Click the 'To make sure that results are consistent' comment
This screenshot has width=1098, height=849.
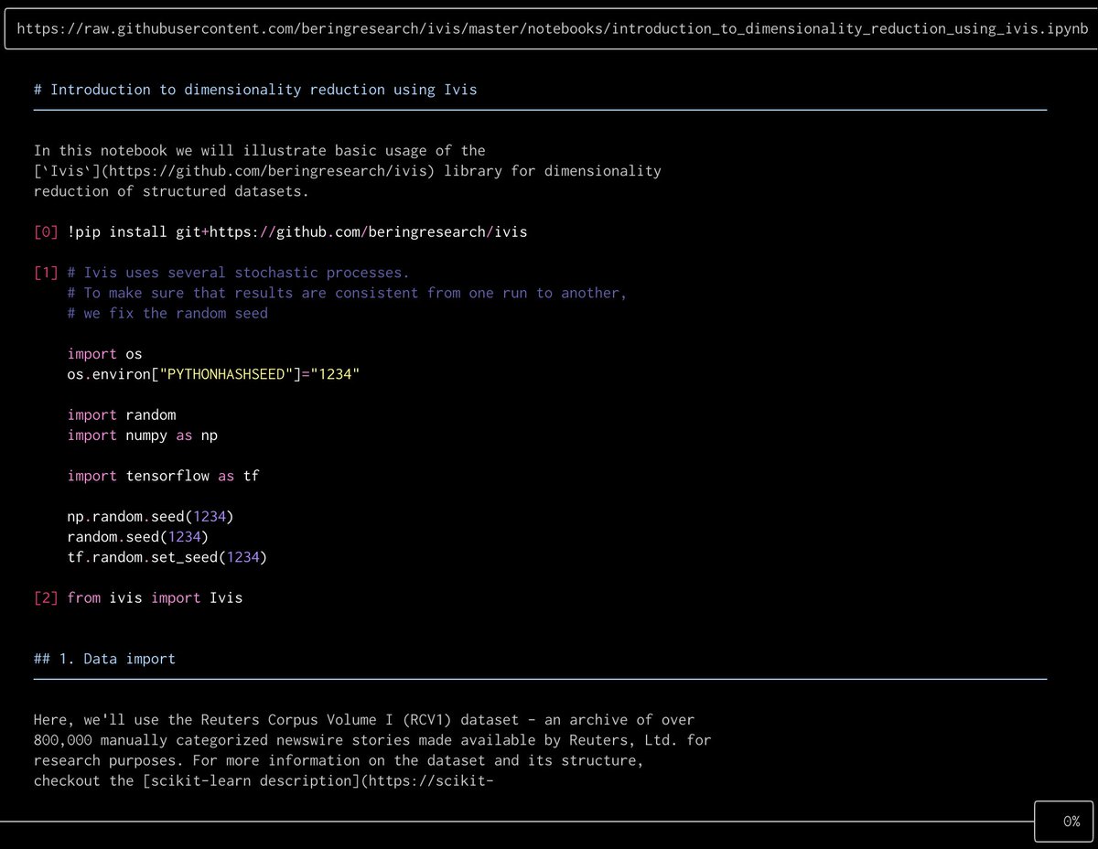click(348, 293)
